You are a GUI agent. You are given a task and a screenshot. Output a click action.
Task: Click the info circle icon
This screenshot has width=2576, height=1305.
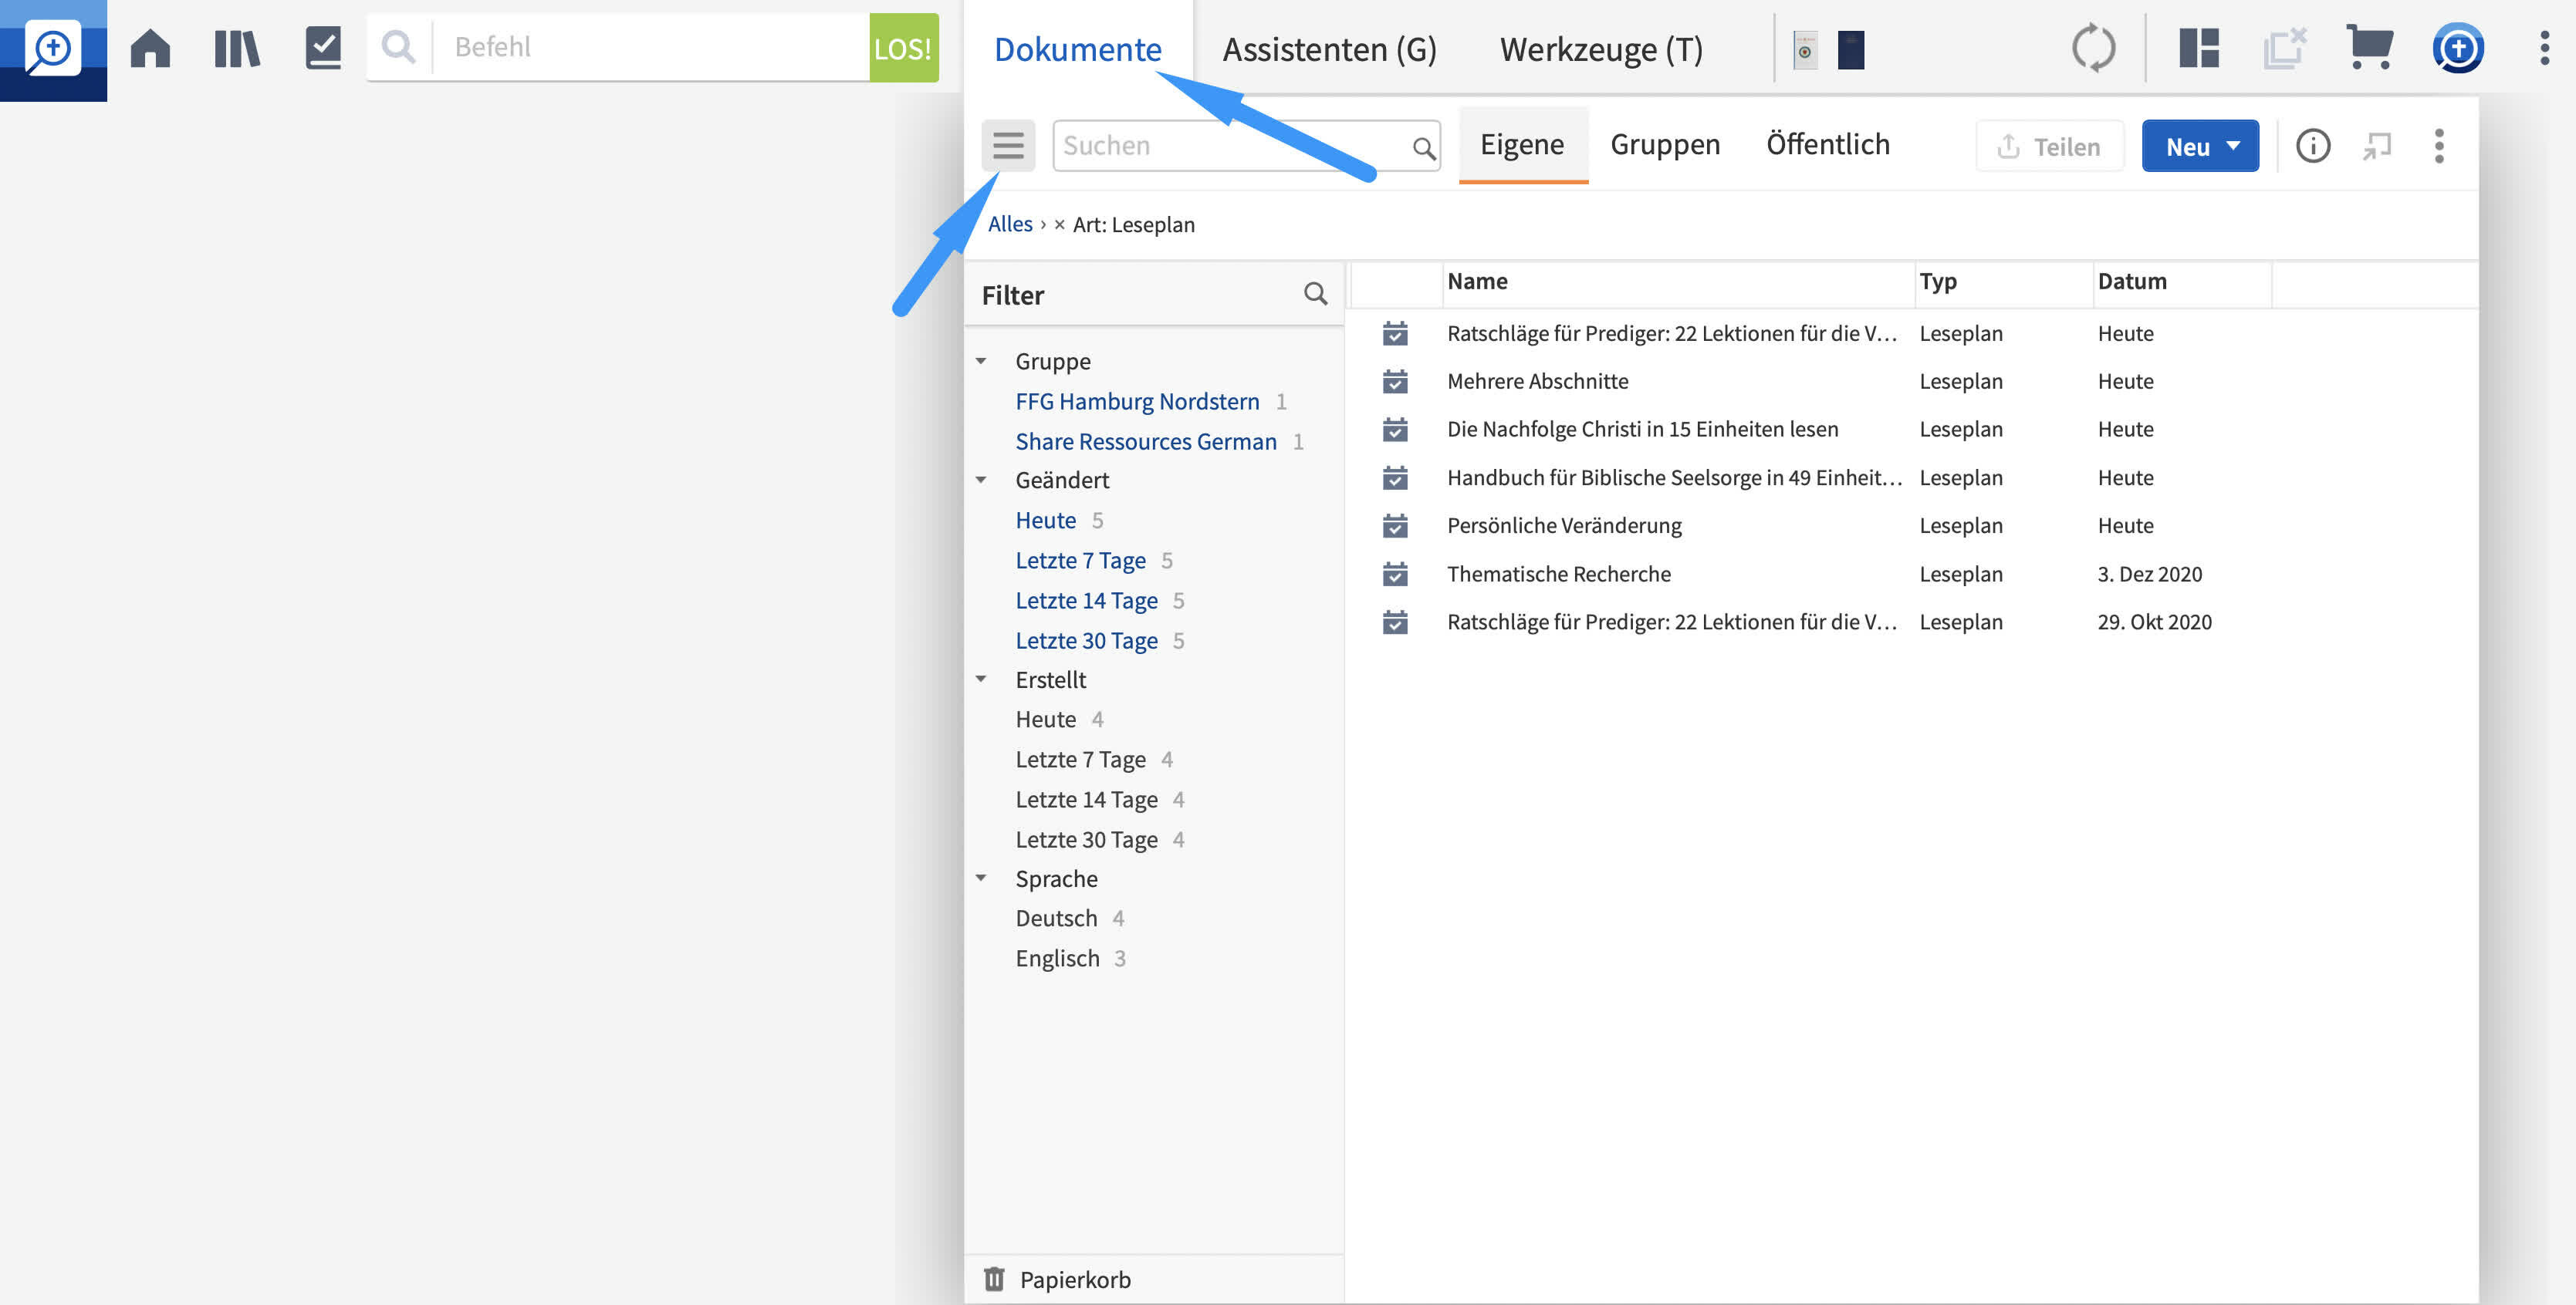coord(2312,146)
